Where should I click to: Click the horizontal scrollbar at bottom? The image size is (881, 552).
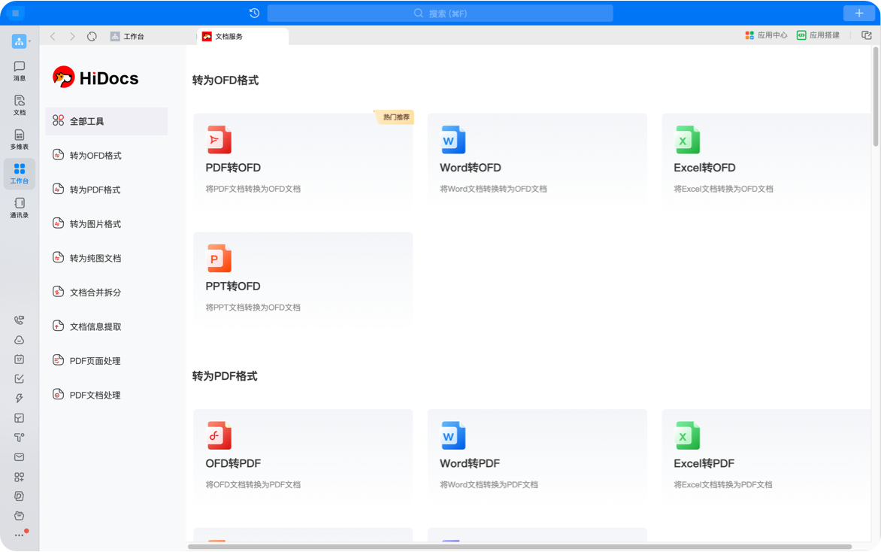[519, 547]
